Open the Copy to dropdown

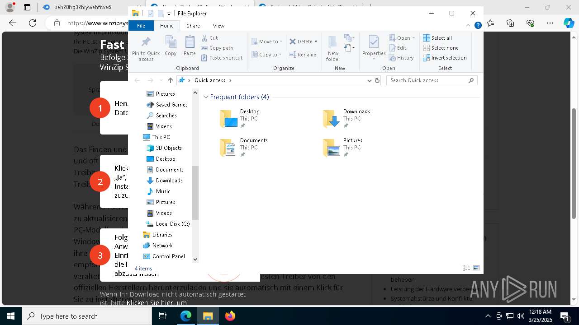click(x=267, y=55)
